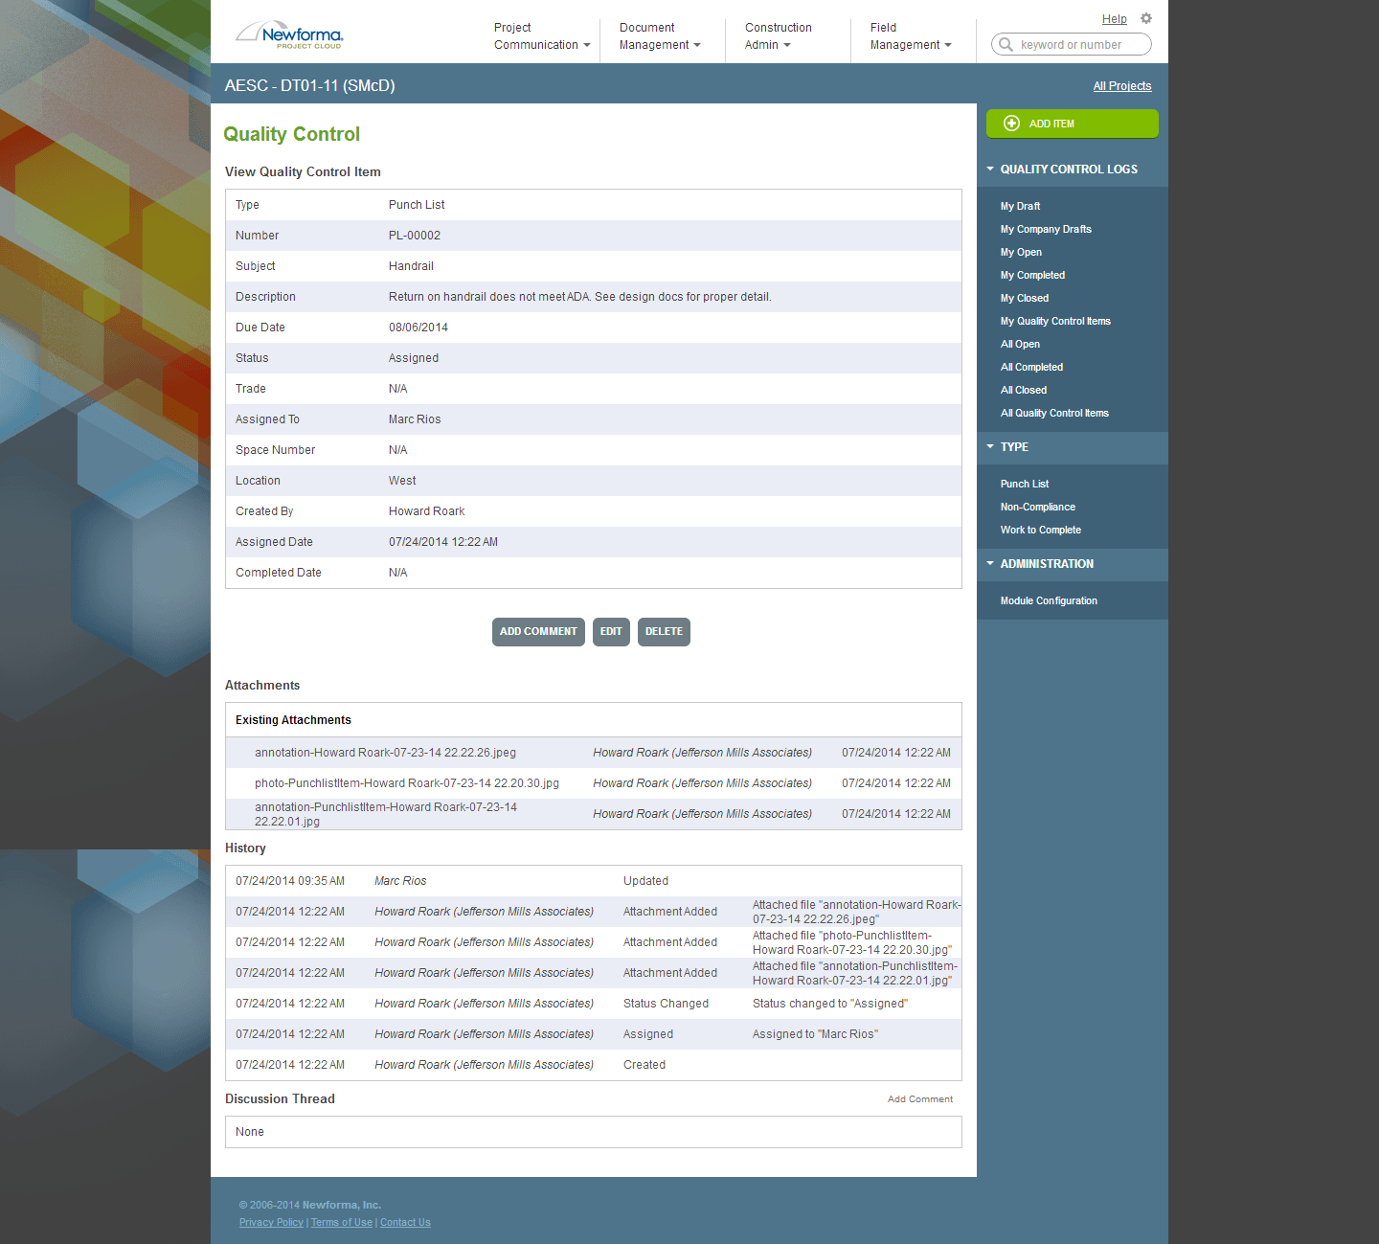Click the history row by Marc Rios
The image size is (1379, 1244).
click(594, 881)
